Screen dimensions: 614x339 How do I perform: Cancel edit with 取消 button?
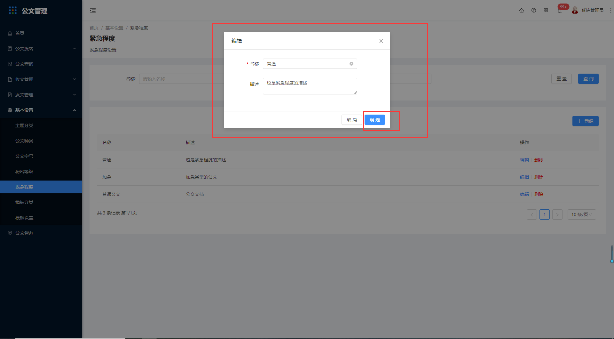[352, 120]
